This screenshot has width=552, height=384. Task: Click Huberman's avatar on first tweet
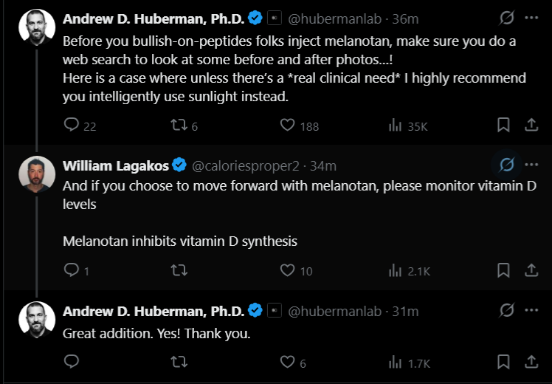coord(36,27)
